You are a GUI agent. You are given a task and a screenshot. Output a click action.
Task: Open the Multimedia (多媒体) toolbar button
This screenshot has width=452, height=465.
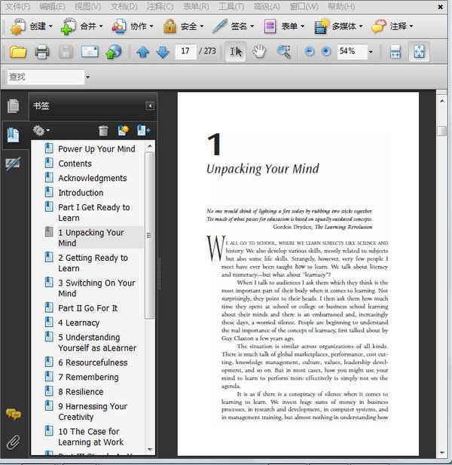pos(338,26)
